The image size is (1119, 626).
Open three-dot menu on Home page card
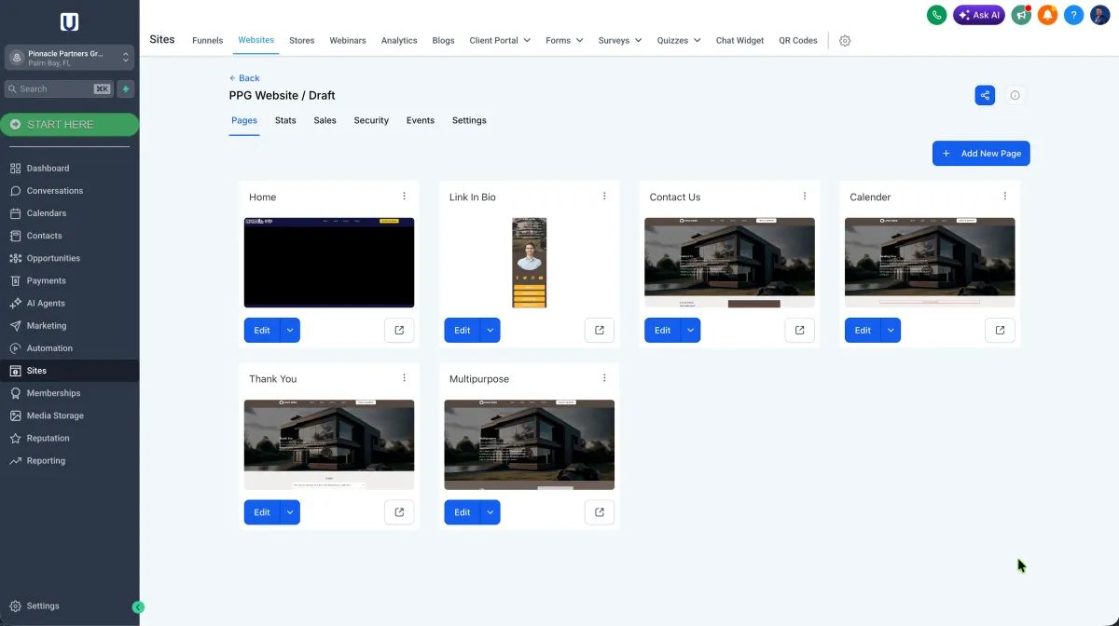tap(404, 196)
